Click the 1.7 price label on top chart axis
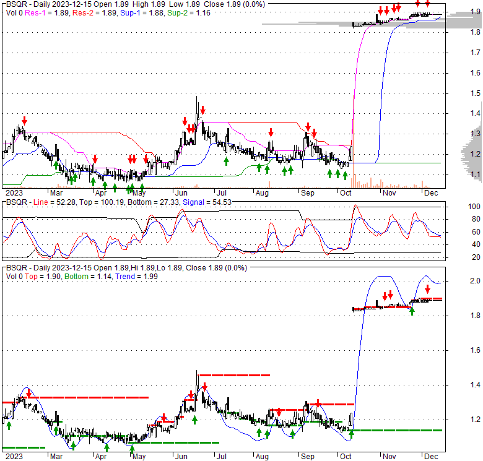The height and width of the screenshot is (461, 483). [476, 53]
